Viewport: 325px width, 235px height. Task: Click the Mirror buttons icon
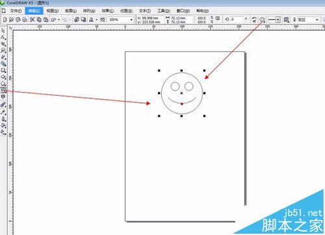(254, 20)
